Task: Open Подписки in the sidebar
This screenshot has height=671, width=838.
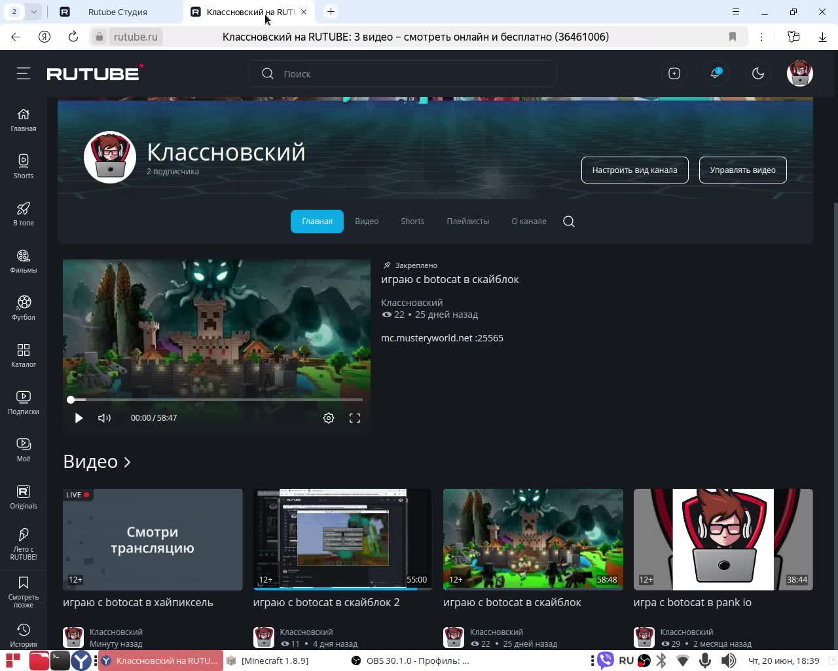Action: [24, 403]
